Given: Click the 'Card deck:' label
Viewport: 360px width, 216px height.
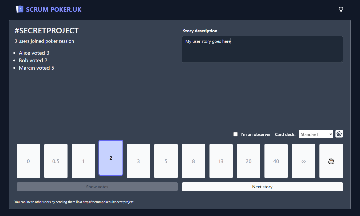Looking at the screenshot, I should click(x=285, y=134).
